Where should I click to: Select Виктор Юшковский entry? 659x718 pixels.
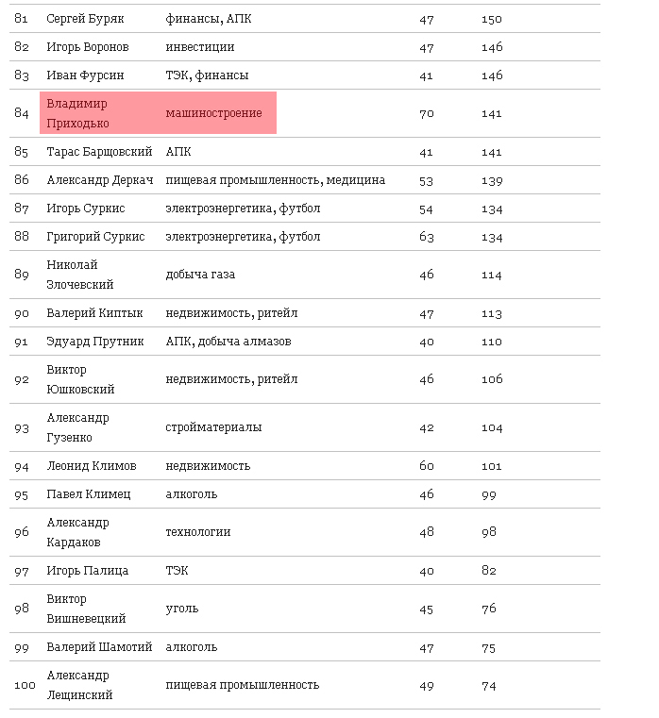[x=80, y=379]
